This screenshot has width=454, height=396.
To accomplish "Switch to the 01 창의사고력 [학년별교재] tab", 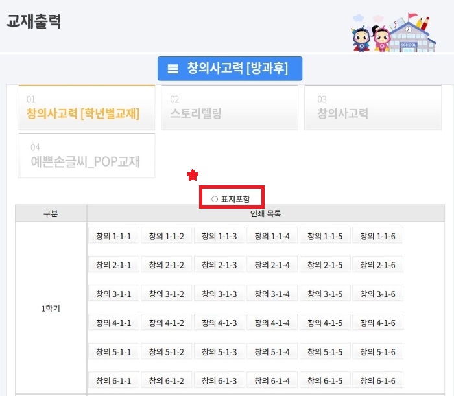I will (x=86, y=108).
